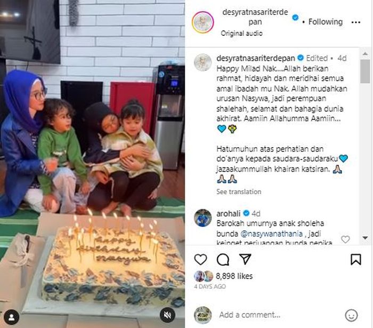
Task: Click See translation under the caption
Action: point(239,191)
